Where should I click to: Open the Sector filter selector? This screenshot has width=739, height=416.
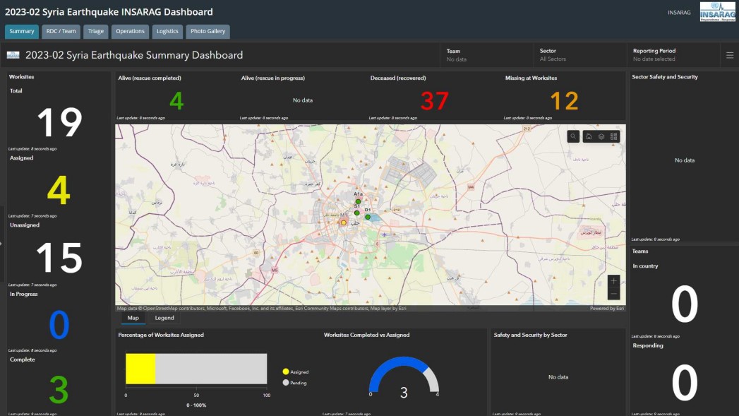point(580,55)
